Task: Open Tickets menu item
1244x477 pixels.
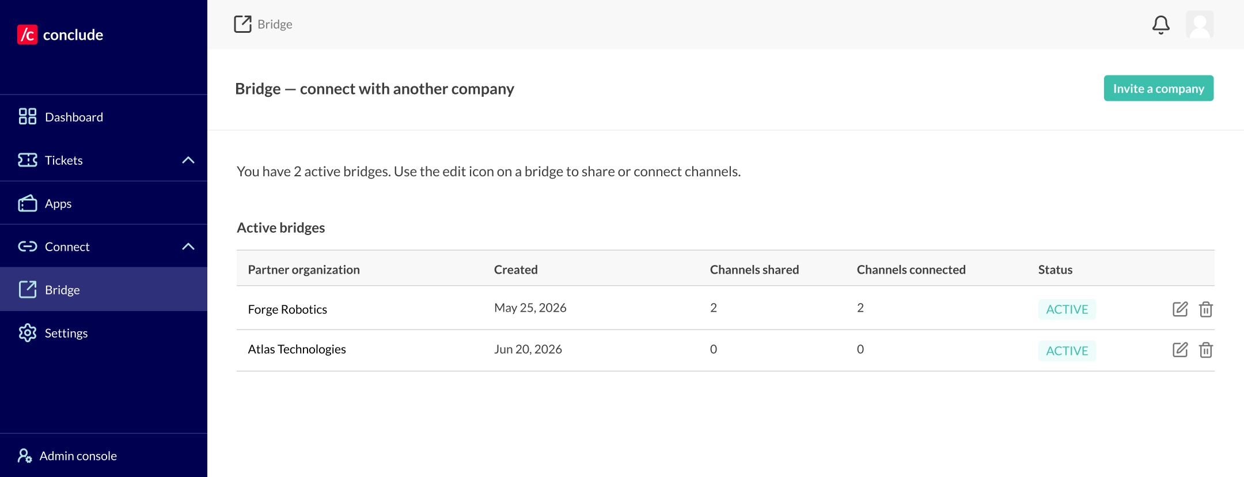Action: pos(104,160)
